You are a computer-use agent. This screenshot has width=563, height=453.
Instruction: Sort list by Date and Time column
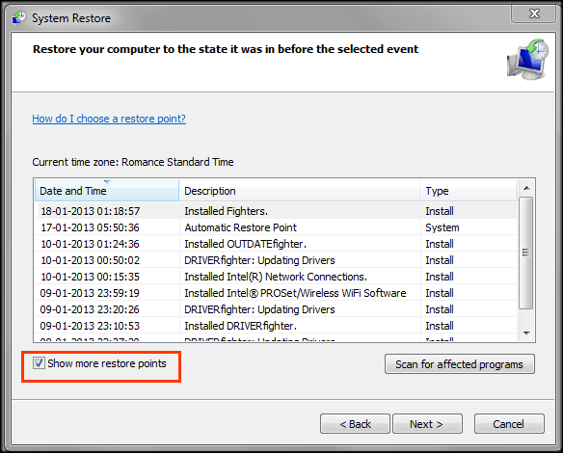107,191
